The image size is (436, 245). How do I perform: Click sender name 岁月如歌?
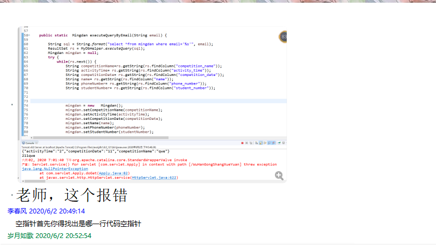tap(20, 235)
